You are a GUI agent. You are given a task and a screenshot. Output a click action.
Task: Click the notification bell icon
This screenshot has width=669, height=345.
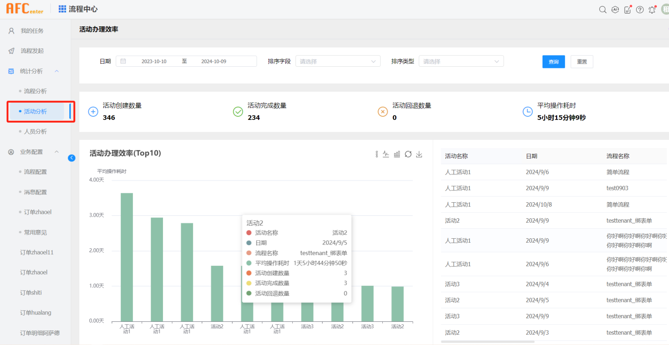pos(652,10)
